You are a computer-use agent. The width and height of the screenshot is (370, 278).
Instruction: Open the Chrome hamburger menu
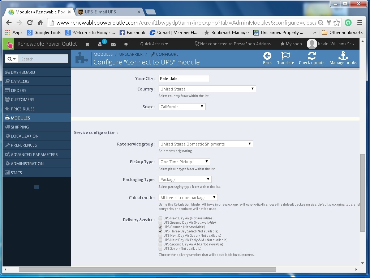360,23
